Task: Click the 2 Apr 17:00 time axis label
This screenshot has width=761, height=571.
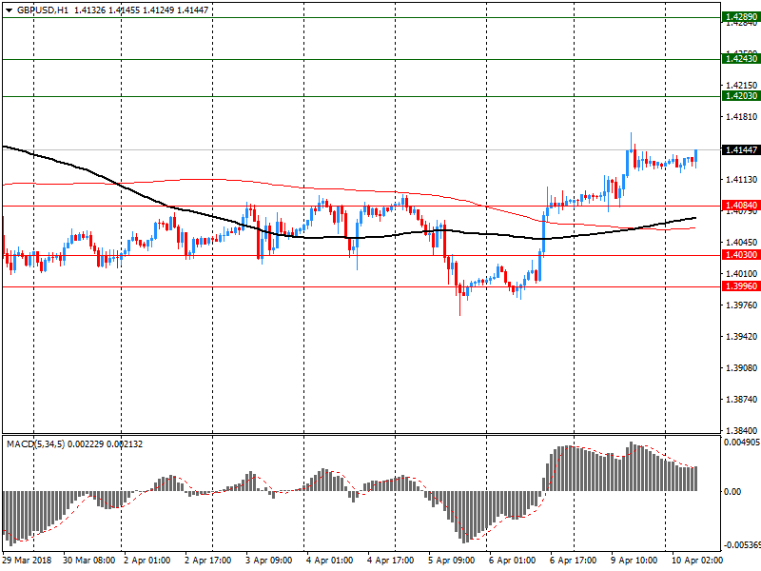Action: click(x=207, y=561)
